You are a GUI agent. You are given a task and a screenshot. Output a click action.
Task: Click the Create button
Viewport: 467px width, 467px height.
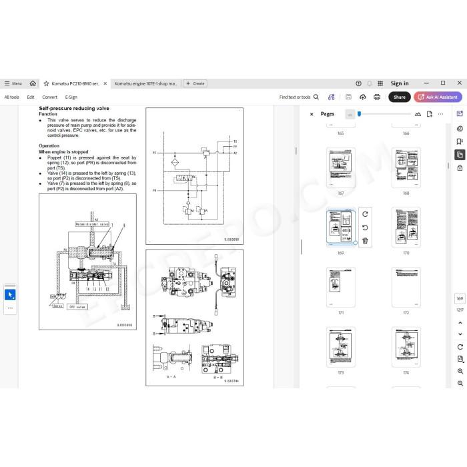pyautogui.click(x=195, y=83)
